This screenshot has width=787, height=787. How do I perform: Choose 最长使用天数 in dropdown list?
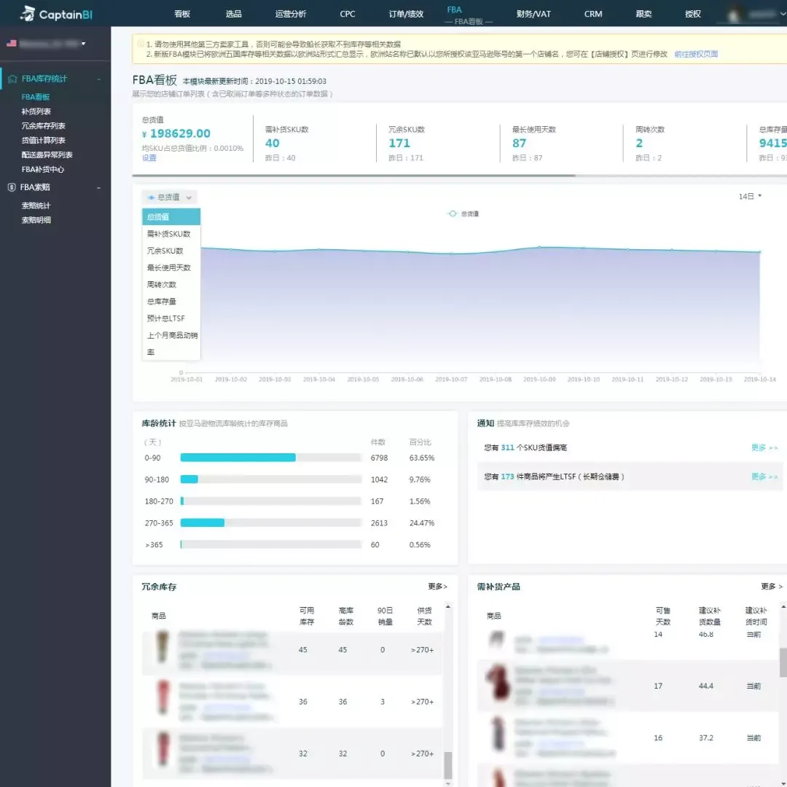[x=171, y=268]
